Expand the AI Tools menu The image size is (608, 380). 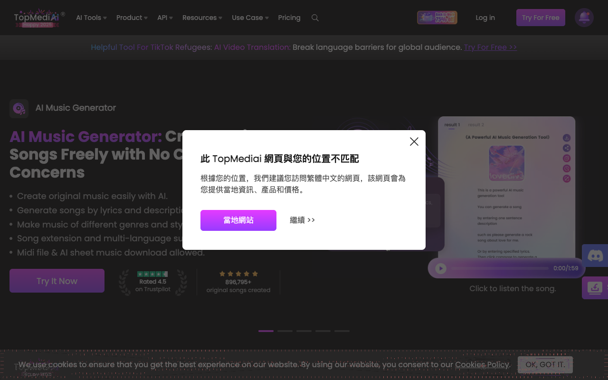click(x=91, y=18)
